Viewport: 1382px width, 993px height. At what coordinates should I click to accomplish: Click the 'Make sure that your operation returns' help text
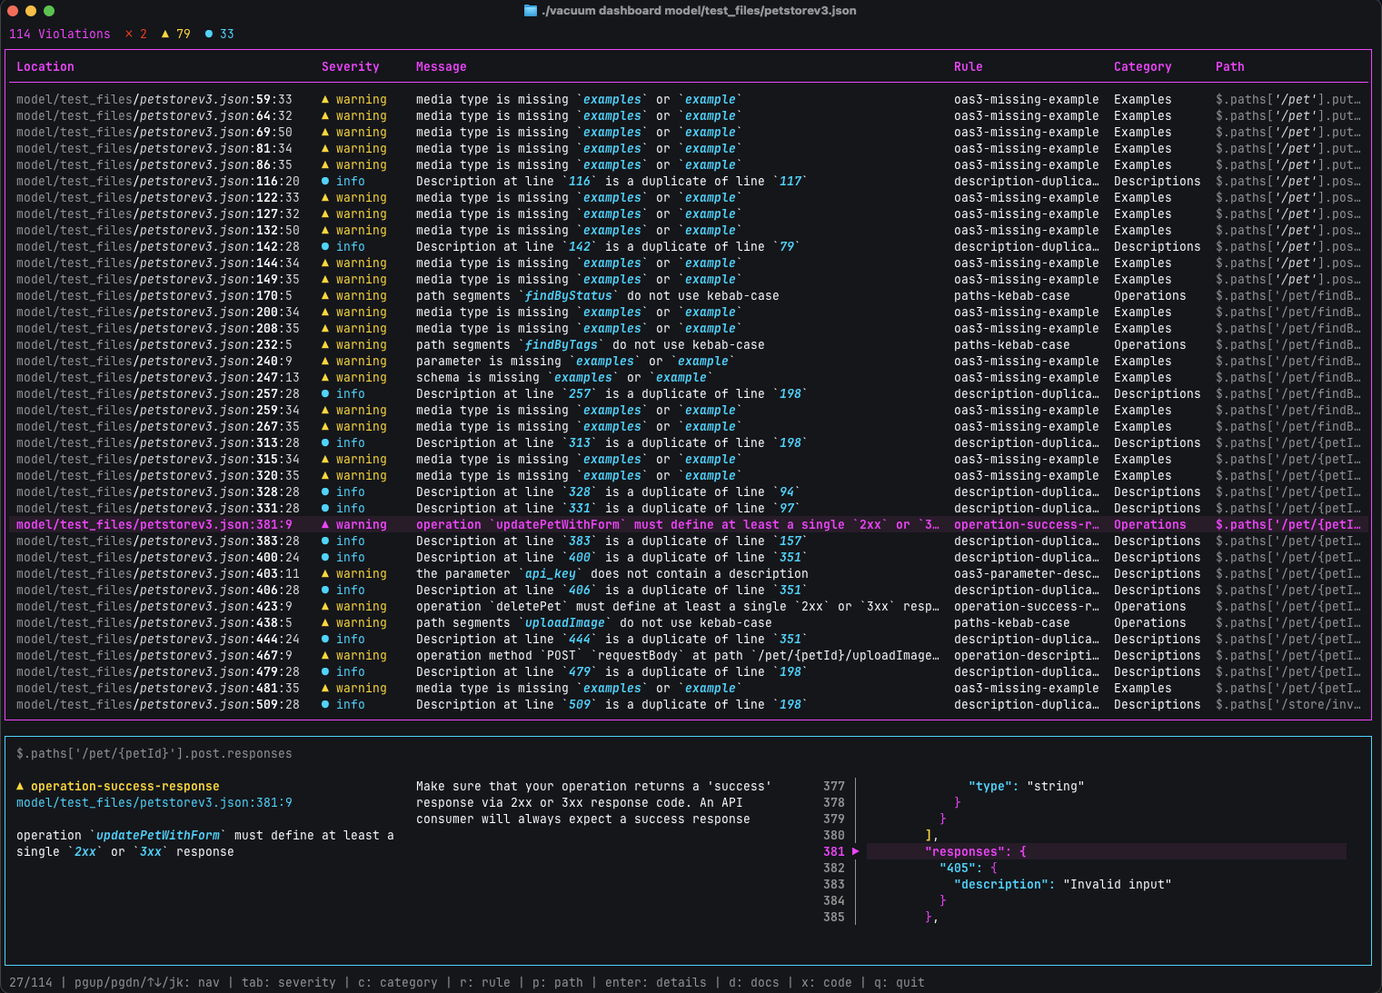click(x=594, y=803)
